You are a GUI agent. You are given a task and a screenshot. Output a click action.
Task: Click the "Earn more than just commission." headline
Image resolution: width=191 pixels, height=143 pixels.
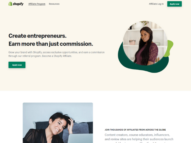pyautogui.click(x=51, y=44)
